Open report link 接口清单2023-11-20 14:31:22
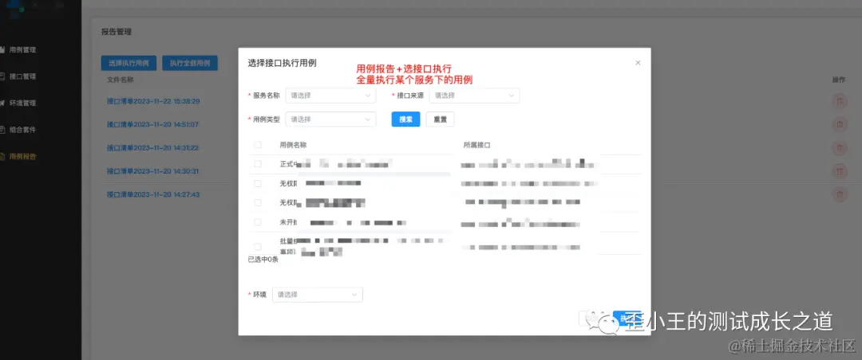The height and width of the screenshot is (360, 862). [x=152, y=147]
